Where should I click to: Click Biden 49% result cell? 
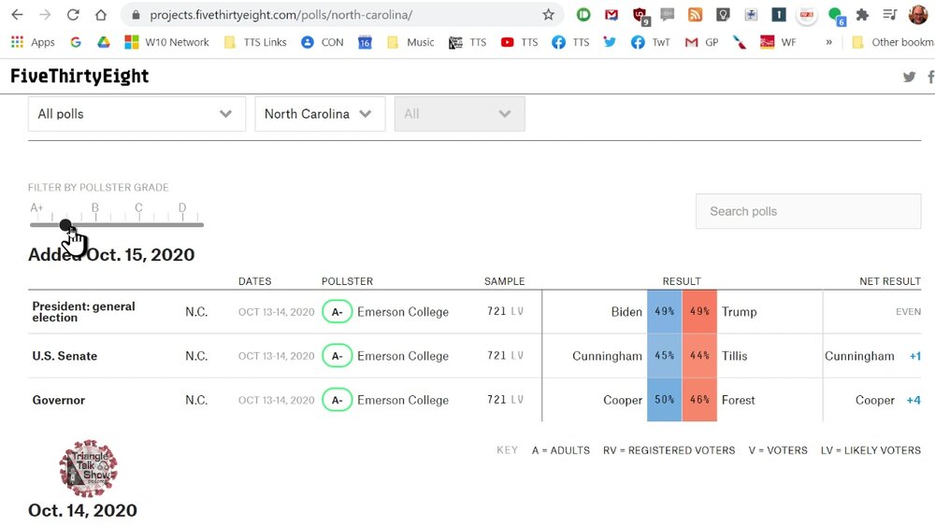[x=664, y=311]
